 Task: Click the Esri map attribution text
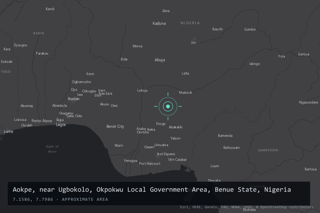[247, 207]
